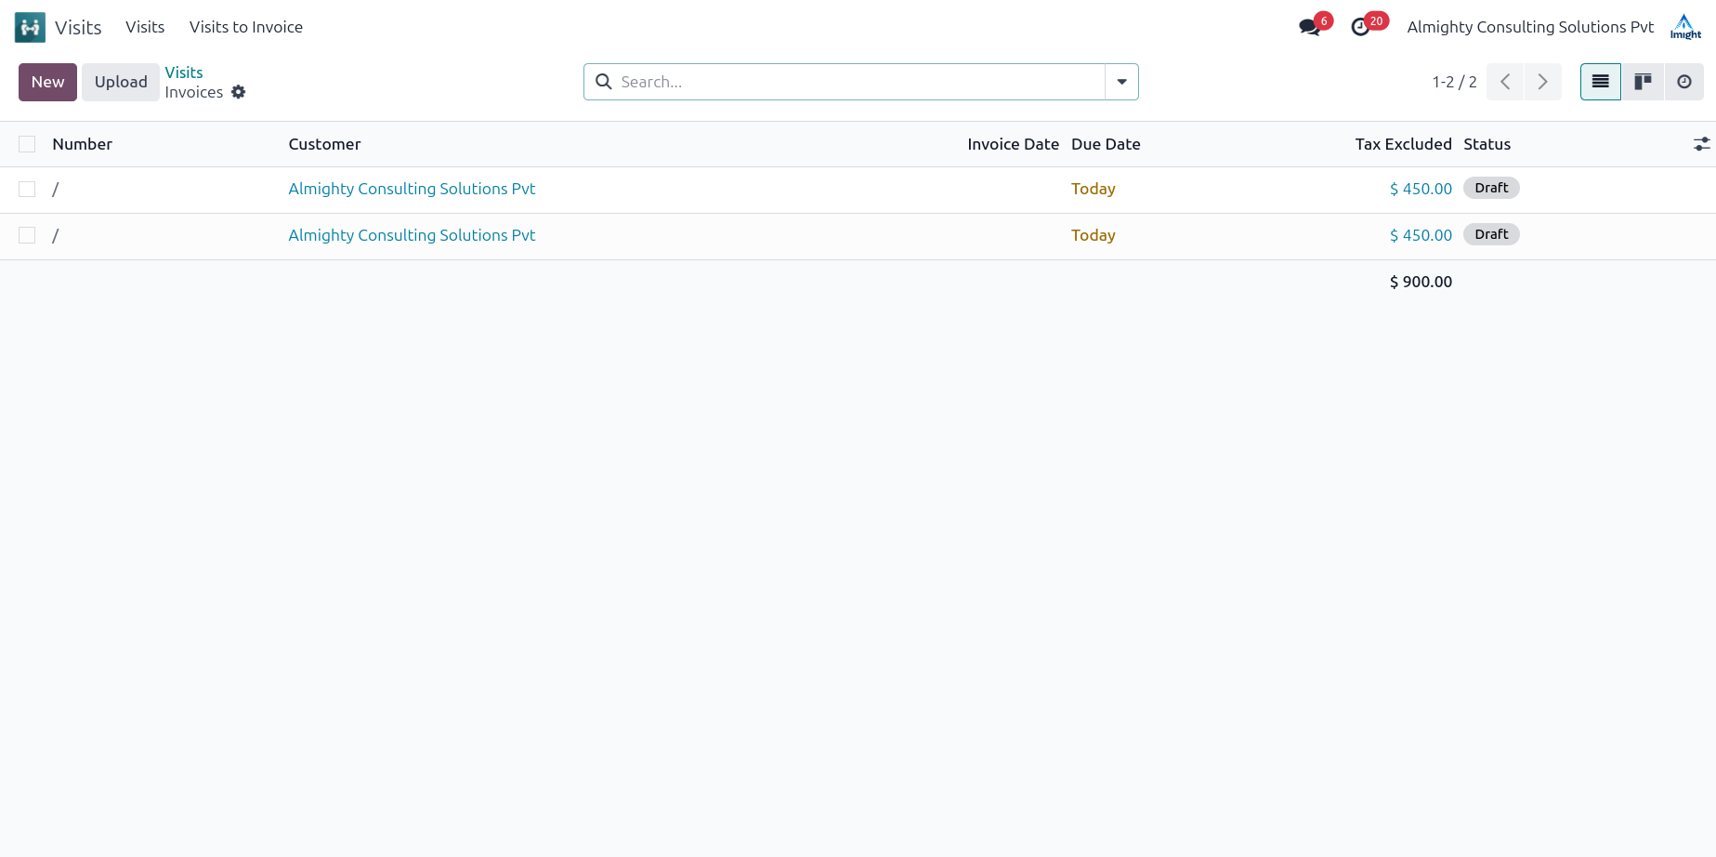Open the Visits menu item

(x=145, y=27)
